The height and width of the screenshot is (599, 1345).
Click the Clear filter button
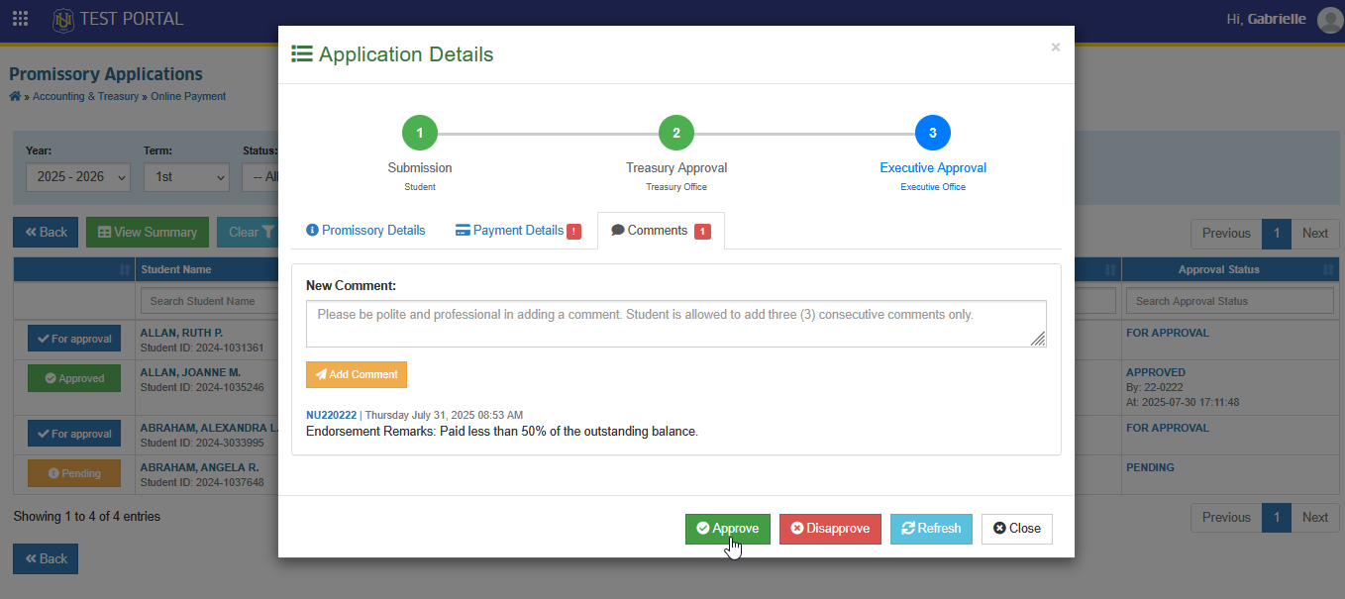tap(248, 233)
